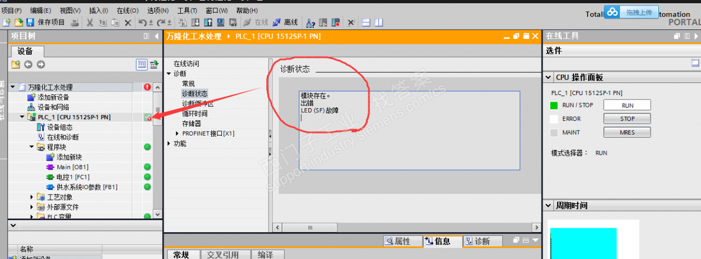The height and width of the screenshot is (259, 701).
Task: Start CPU toolbar icon
Action: [x=323, y=22]
